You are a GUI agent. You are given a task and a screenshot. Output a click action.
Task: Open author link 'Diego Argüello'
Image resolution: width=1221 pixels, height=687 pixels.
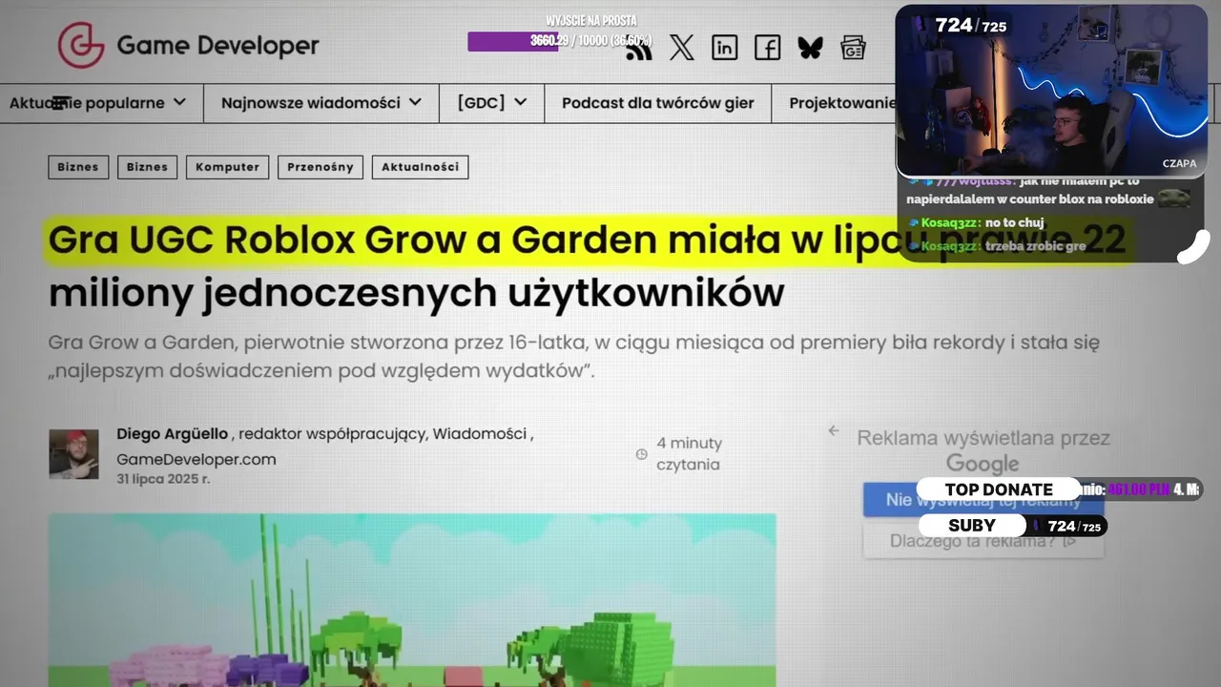click(x=173, y=434)
